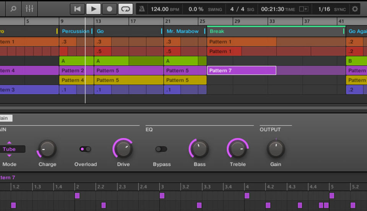The width and height of the screenshot is (367, 211).
Task: Click the restart (skip to start) button
Action: [x=77, y=9]
